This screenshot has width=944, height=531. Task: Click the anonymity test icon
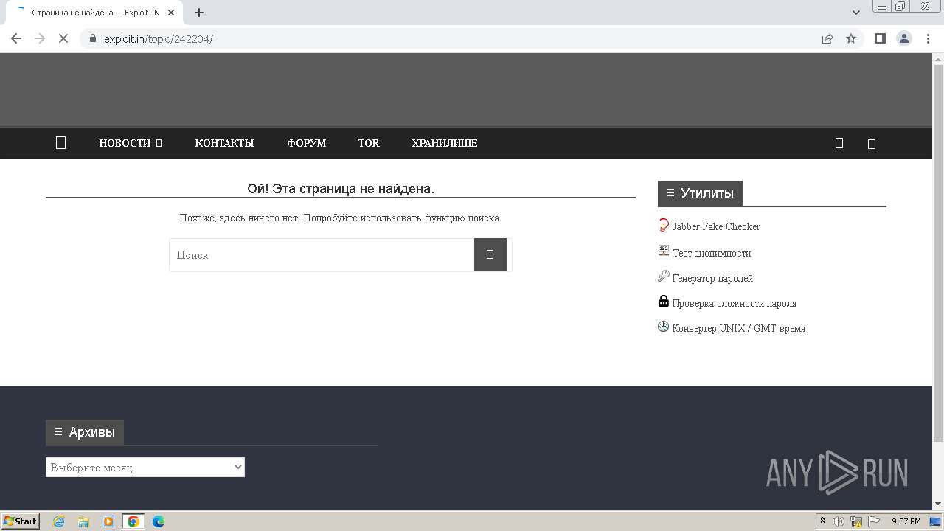[x=664, y=251]
